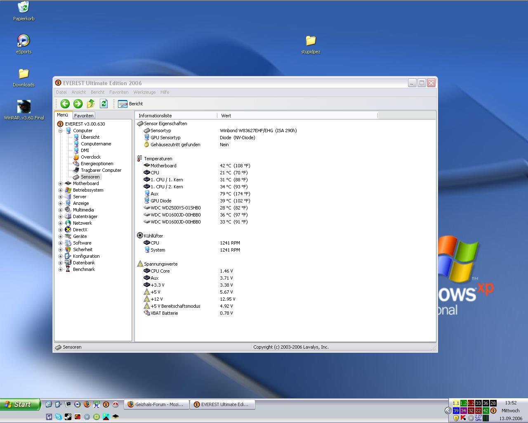Expand the Datenträger tree node
The height and width of the screenshot is (423, 528).
click(x=60, y=216)
